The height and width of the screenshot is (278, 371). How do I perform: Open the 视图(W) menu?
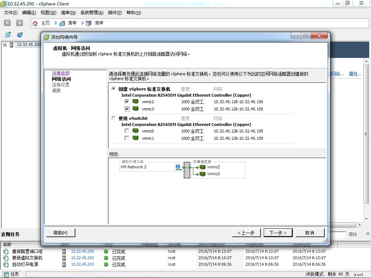coord(48,13)
